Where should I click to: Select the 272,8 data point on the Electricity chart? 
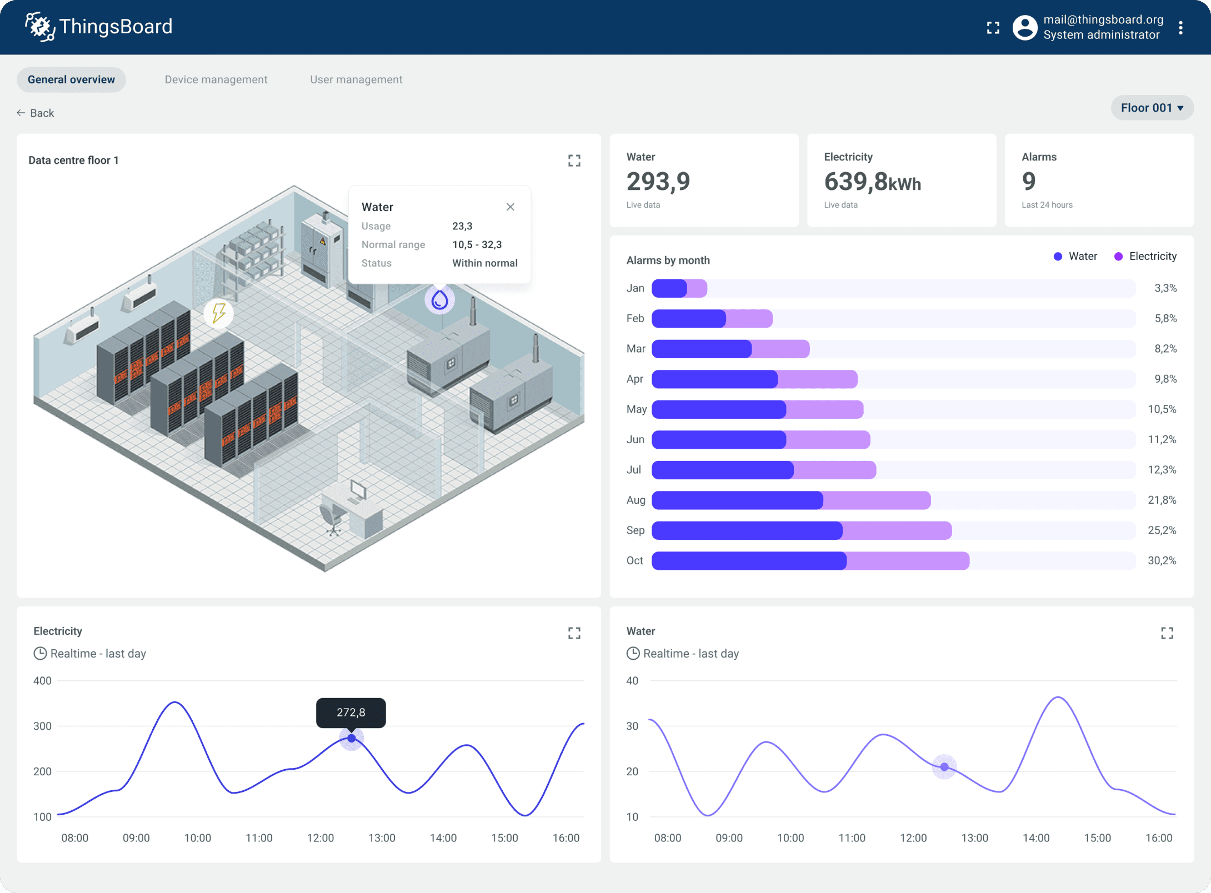351,738
